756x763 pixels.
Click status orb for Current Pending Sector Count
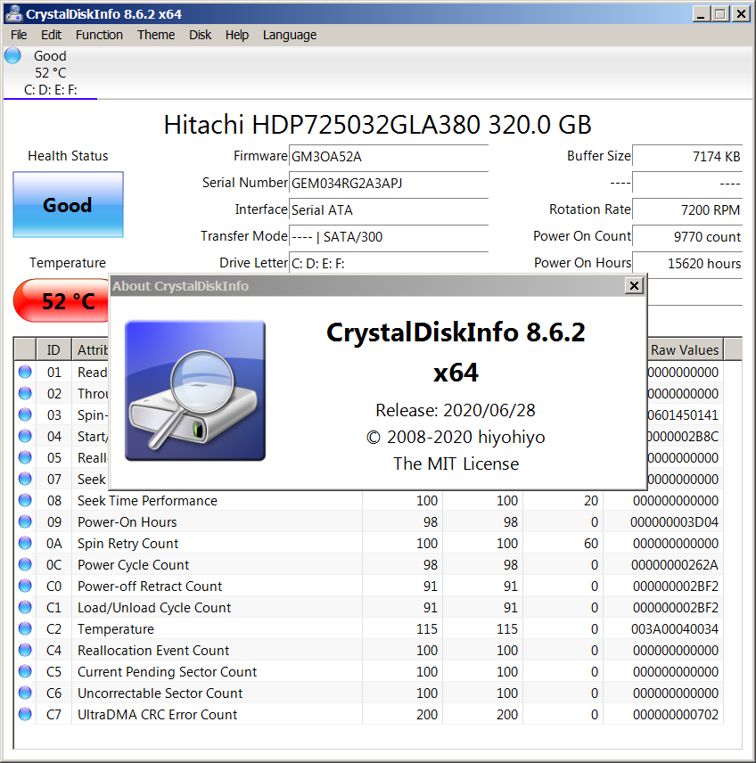point(25,671)
